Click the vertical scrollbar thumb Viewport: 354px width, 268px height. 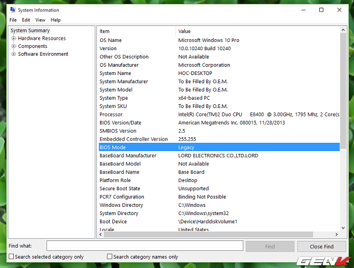(343, 91)
